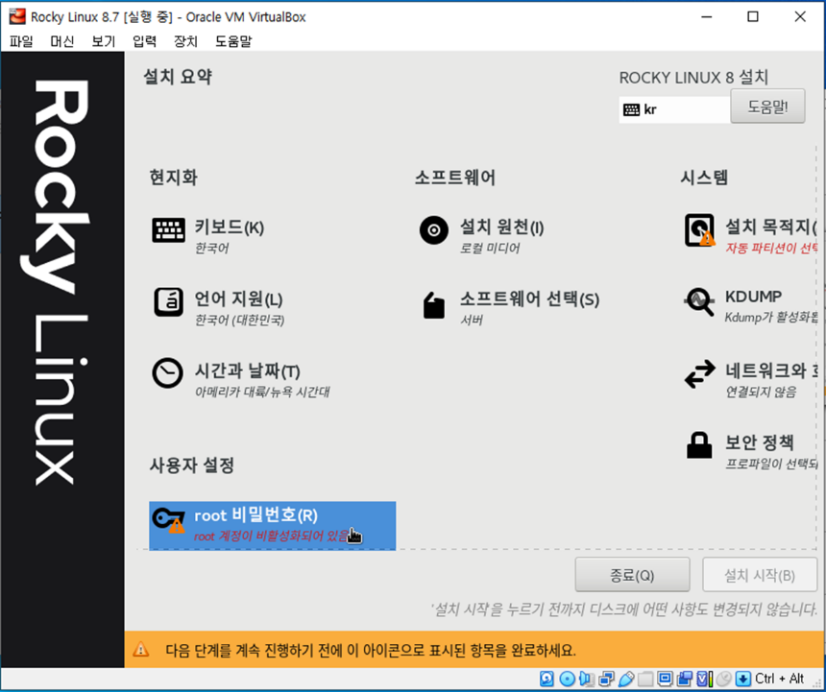826x692 pixels.
Task: Open 소프트웨어 선택(S) software selection icon
Action: [x=432, y=302]
